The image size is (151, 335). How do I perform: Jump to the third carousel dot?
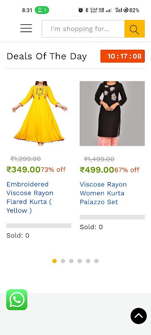coord(71,261)
